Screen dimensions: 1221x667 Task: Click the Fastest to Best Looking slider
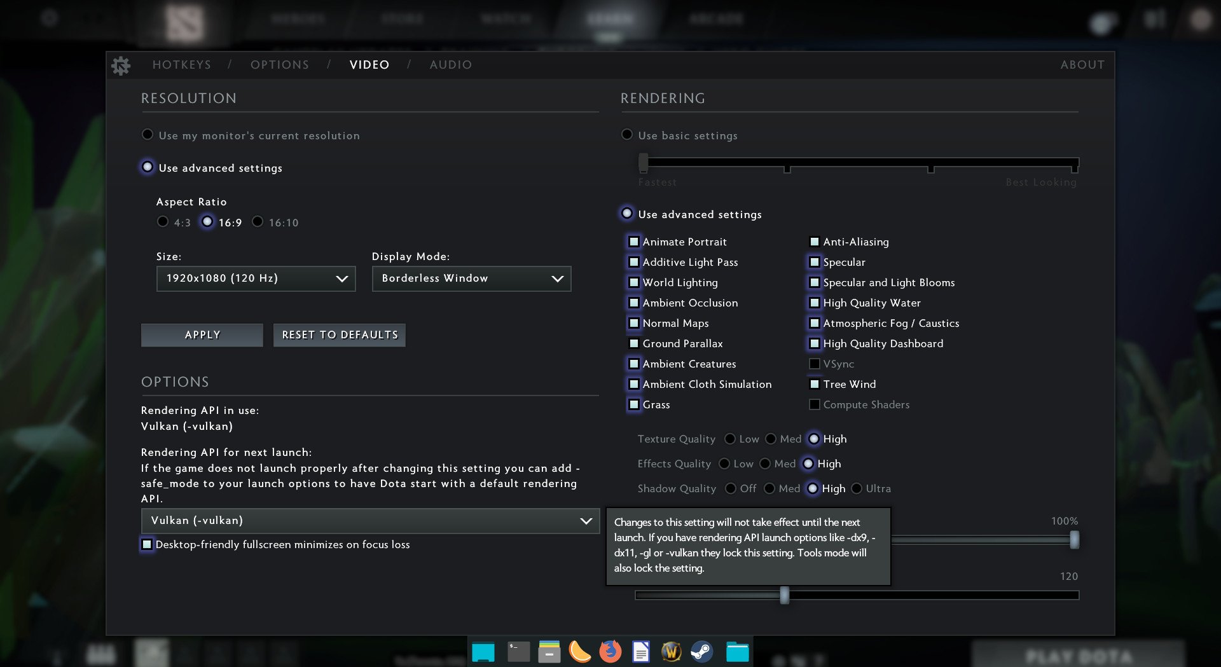pyautogui.click(x=859, y=163)
